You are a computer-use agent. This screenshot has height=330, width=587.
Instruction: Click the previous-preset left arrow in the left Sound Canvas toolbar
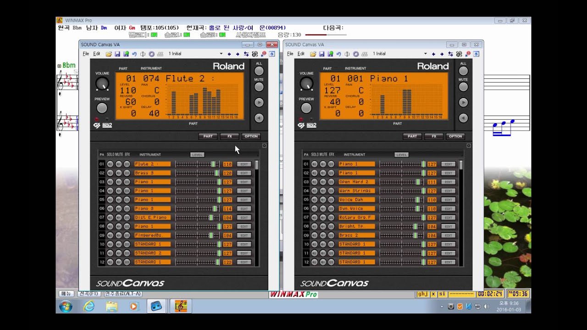pyautogui.click(x=229, y=54)
